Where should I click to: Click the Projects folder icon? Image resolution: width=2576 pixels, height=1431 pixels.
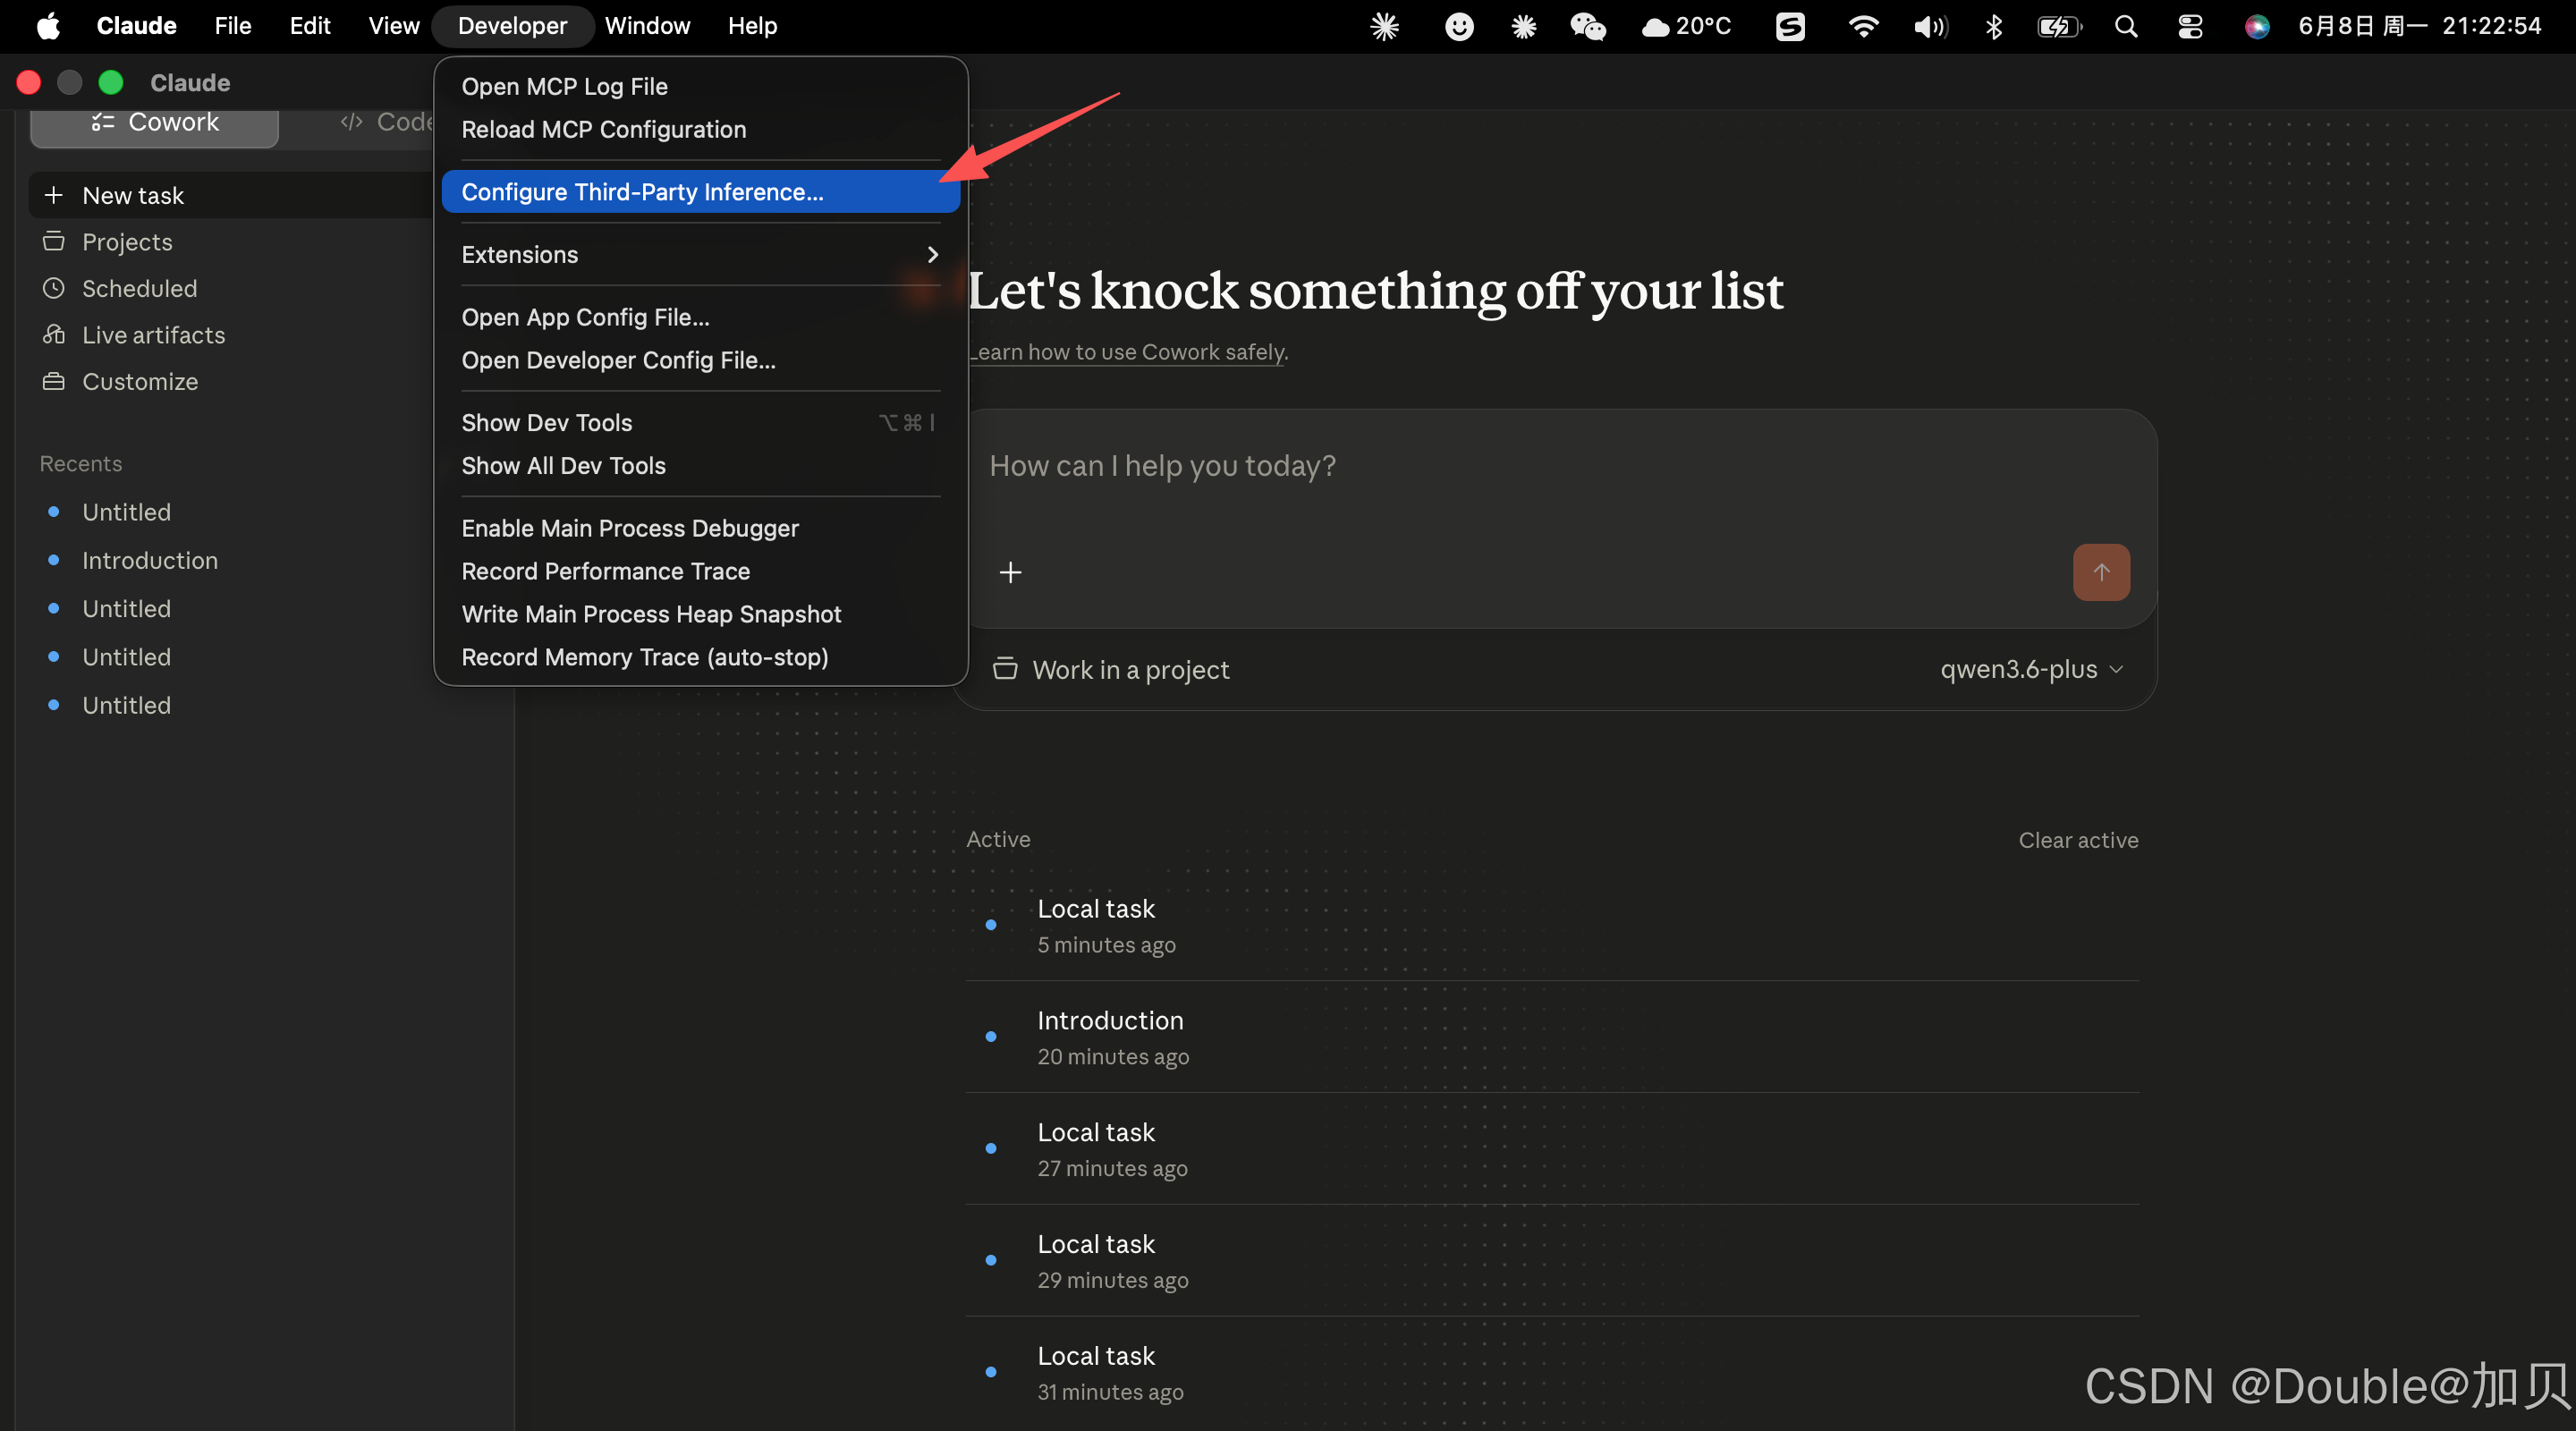[x=54, y=242]
